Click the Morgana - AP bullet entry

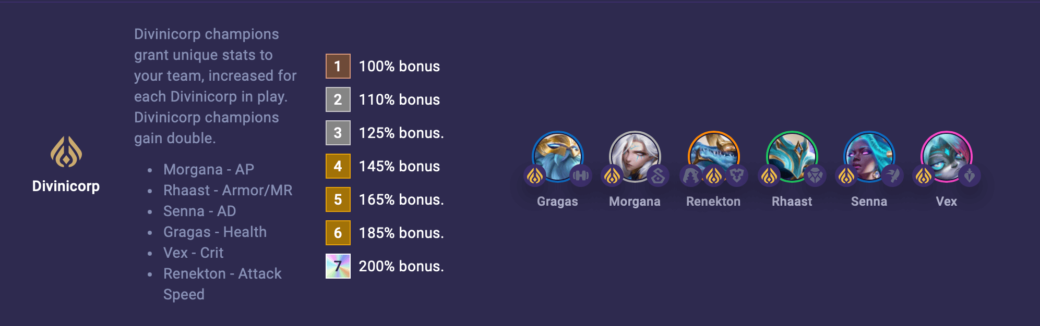208,169
